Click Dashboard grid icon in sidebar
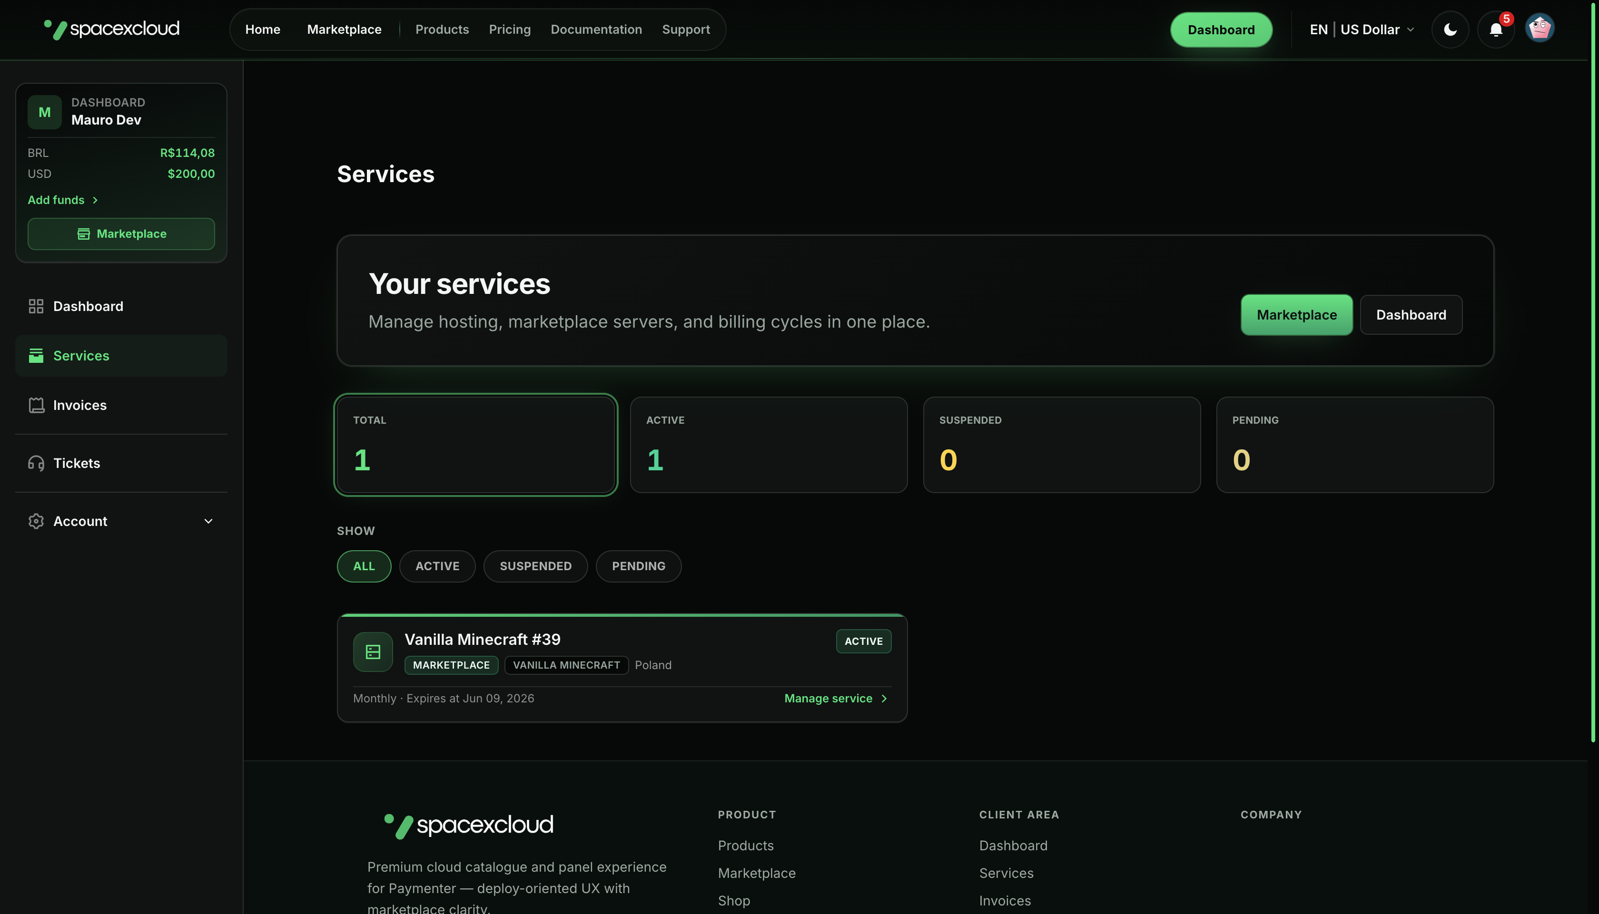The width and height of the screenshot is (1599, 914). coord(36,306)
